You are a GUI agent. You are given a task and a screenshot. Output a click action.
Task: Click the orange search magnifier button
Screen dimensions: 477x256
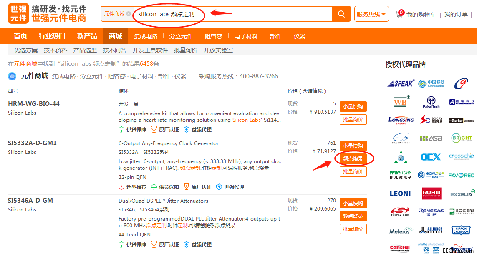point(341,14)
